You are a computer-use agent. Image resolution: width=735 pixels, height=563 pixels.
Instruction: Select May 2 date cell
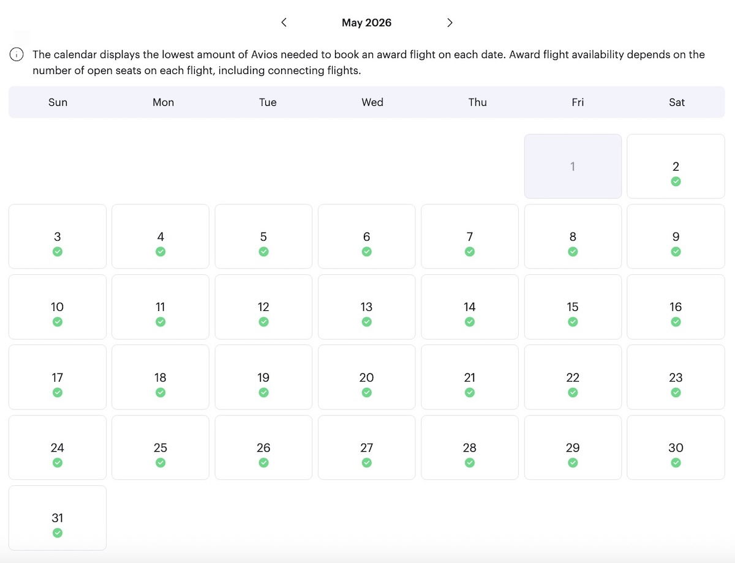click(676, 166)
